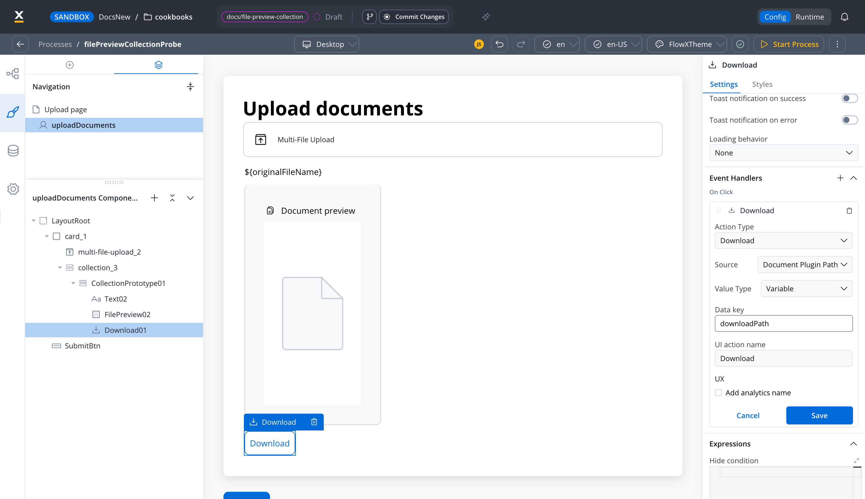Add a new event handler with plus icon

coord(840,178)
